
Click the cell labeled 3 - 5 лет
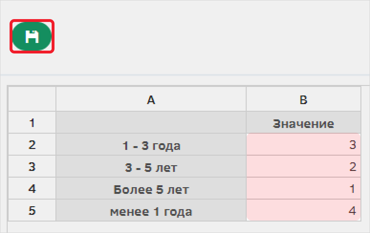tap(151, 166)
